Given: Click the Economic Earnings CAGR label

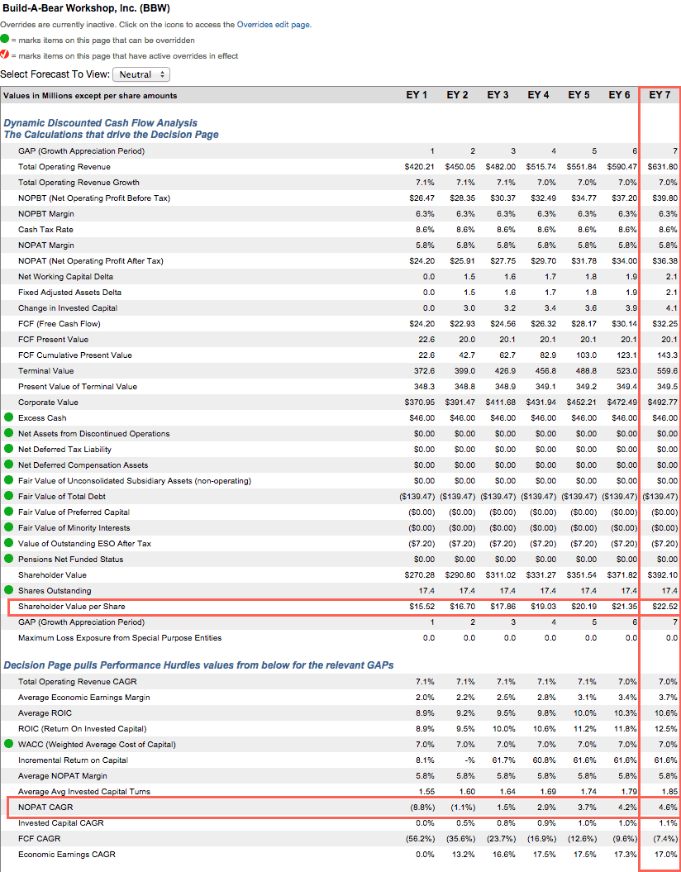Looking at the screenshot, I should (67, 854).
